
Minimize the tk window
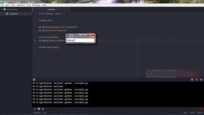[x=81, y=35]
